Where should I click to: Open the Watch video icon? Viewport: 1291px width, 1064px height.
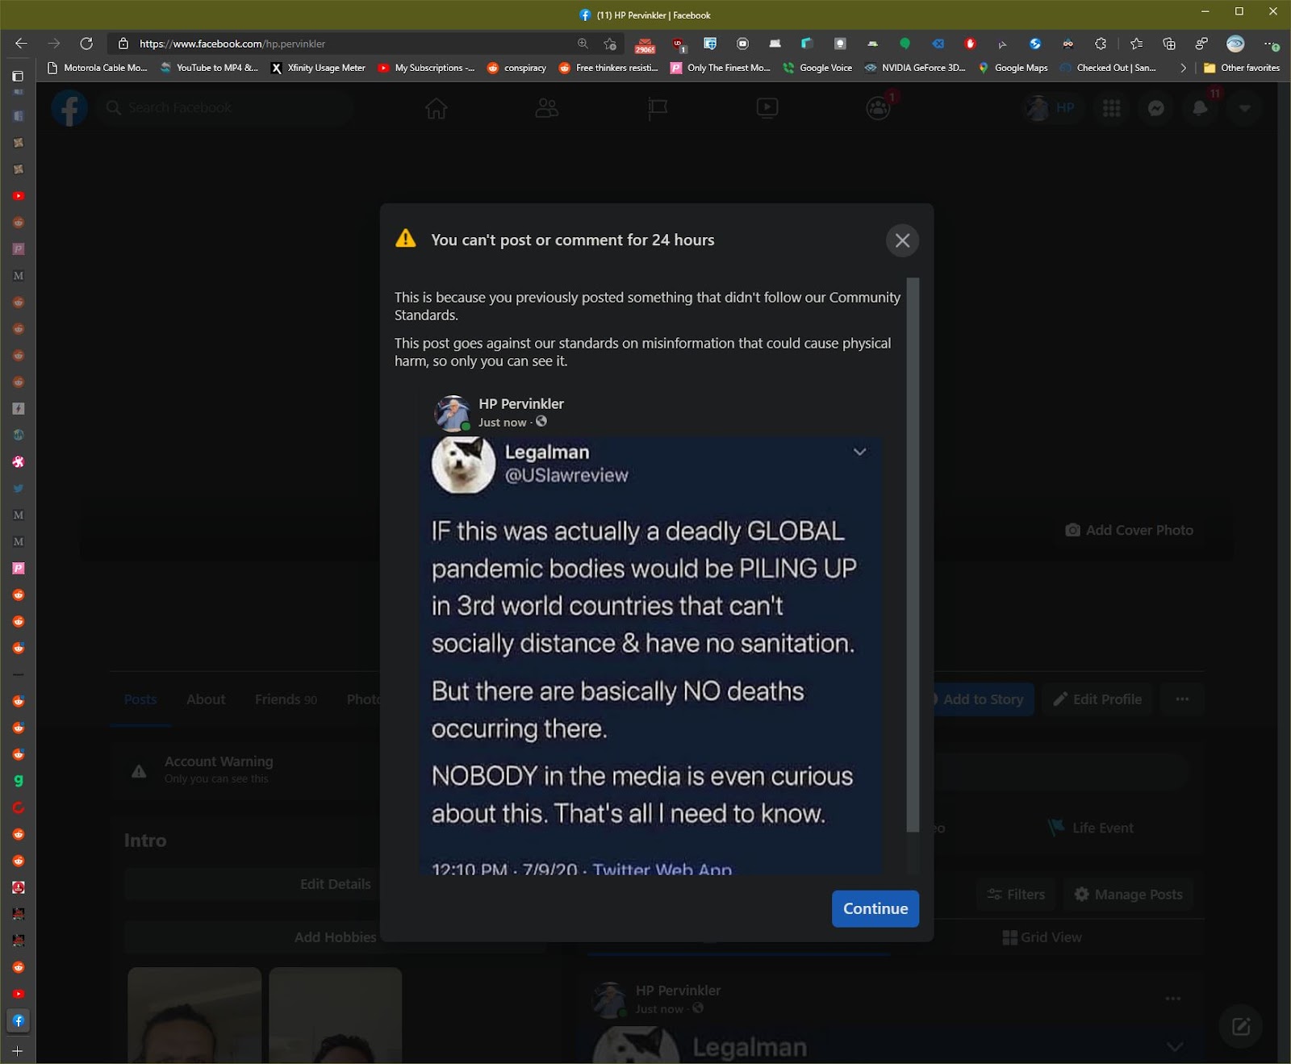click(767, 108)
